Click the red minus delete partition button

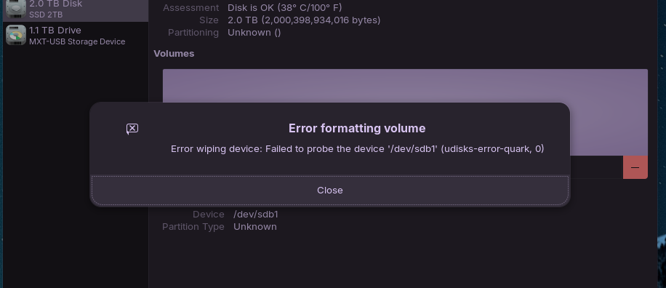635,167
